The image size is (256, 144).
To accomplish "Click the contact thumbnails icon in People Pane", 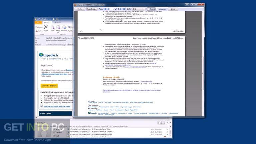I will click(x=161, y=123).
